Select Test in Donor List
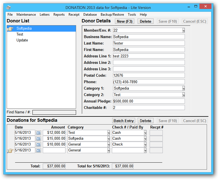The height and width of the screenshot is (180, 219). point(41,34)
